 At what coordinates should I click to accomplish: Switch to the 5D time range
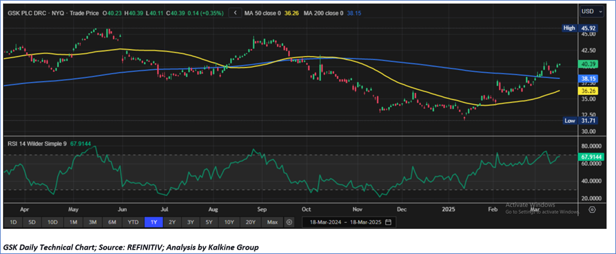(33, 222)
